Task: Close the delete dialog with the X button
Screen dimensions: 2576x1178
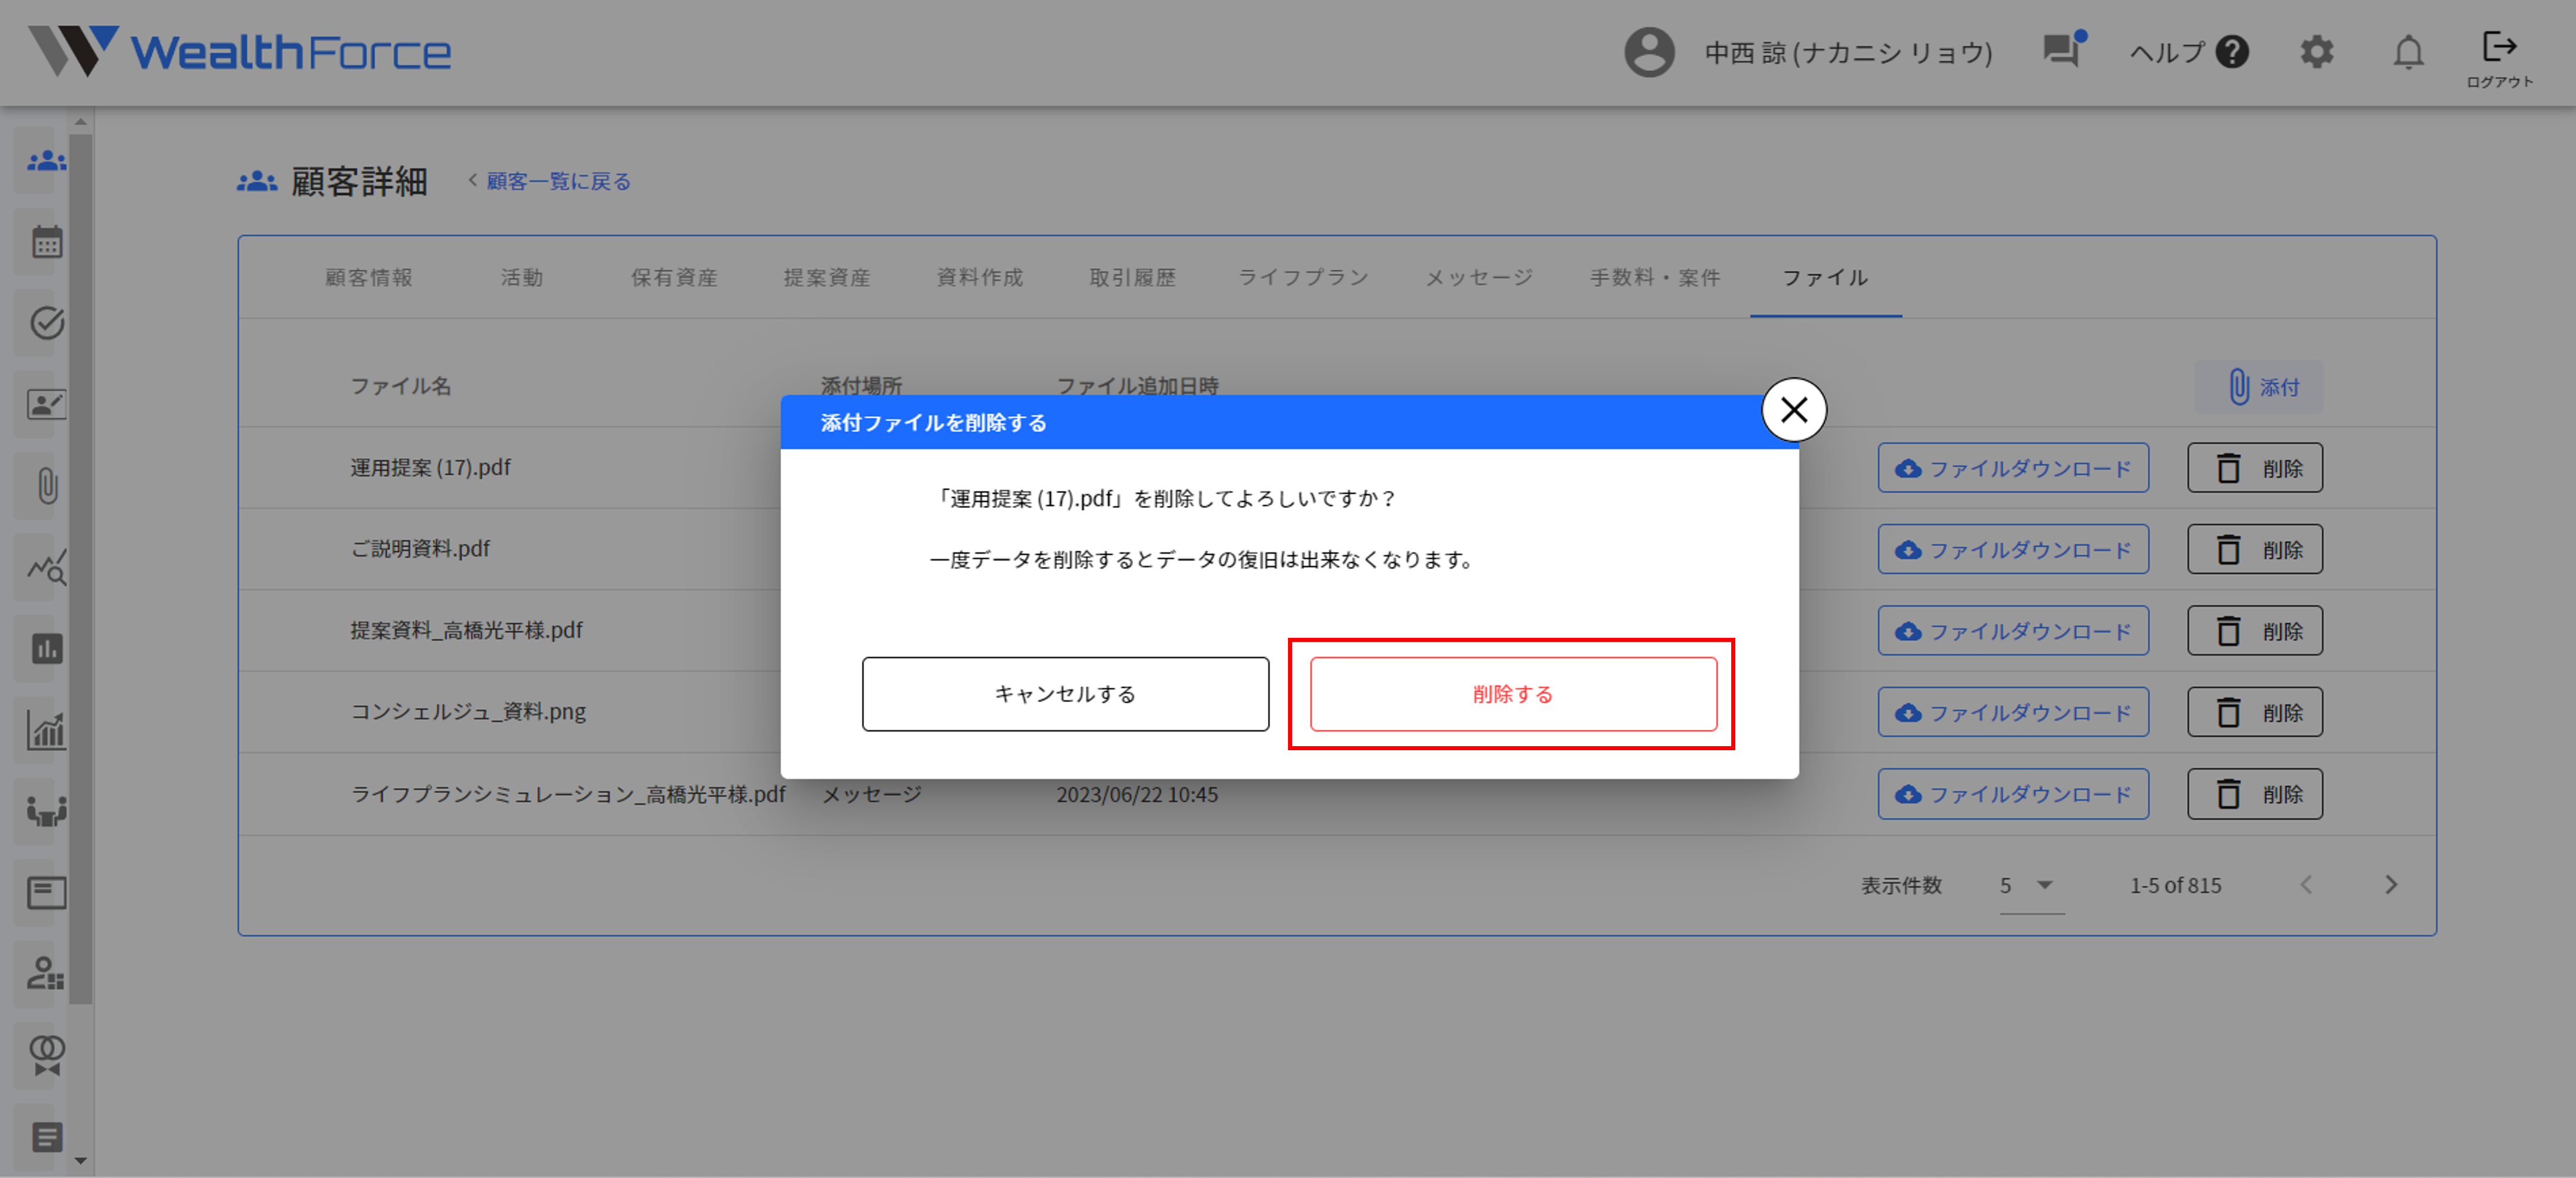Action: (1793, 410)
